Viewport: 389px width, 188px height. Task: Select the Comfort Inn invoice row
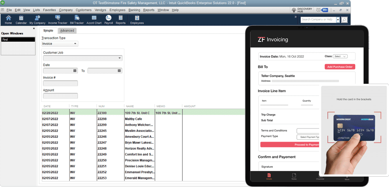(x=143, y=155)
